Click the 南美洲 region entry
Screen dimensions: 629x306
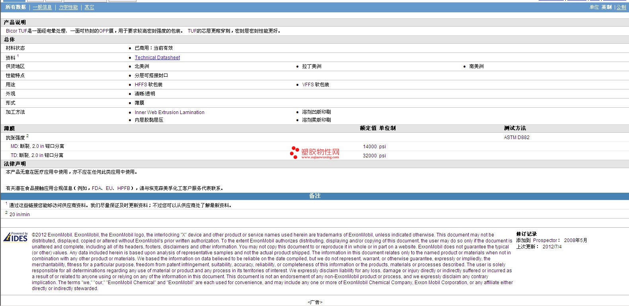click(x=477, y=66)
